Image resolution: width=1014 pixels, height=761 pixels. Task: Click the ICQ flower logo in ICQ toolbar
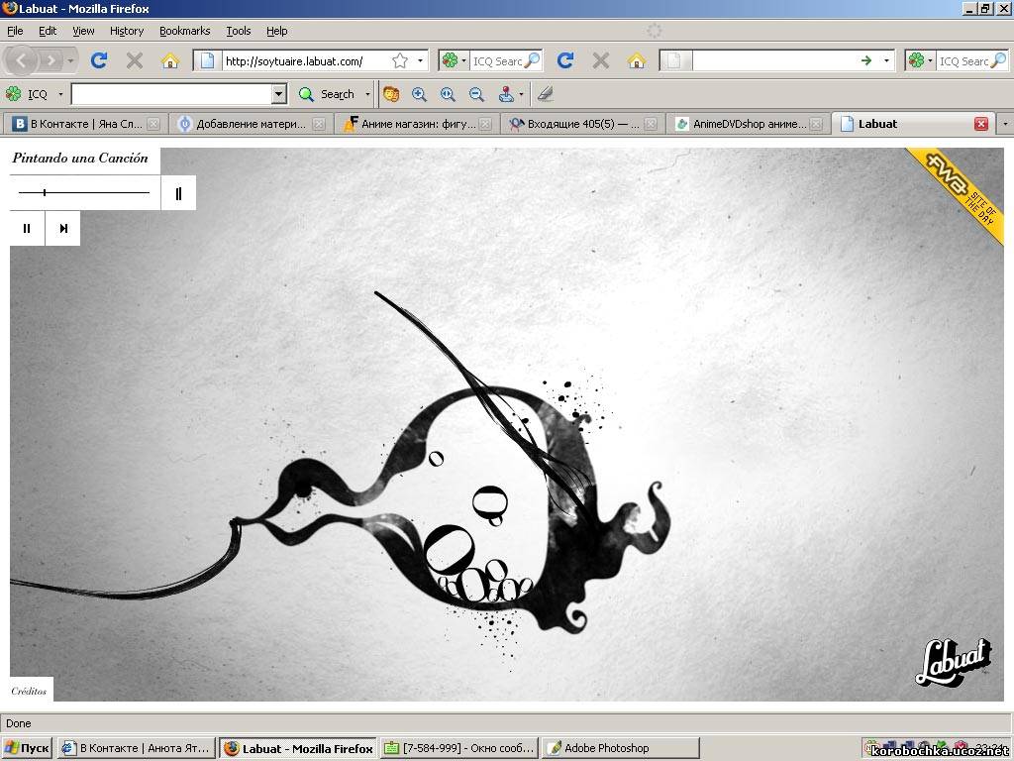click(x=14, y=94)
